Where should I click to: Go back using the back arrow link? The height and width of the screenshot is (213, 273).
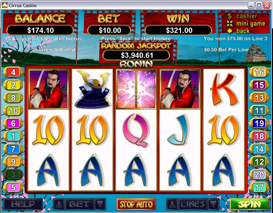(x=239, y=31)
